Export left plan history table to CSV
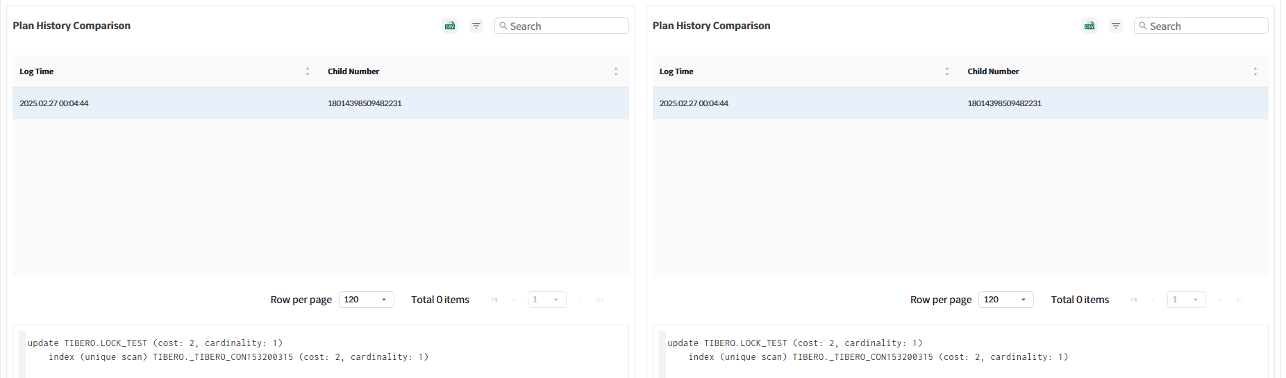 pyautogui.click(x=450, y=26)
